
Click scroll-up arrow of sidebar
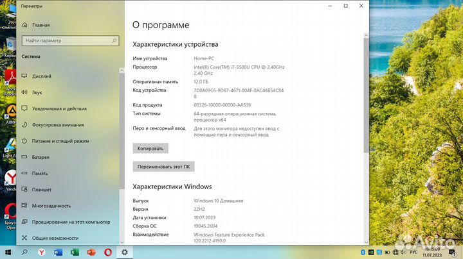[x=122, y=71]
